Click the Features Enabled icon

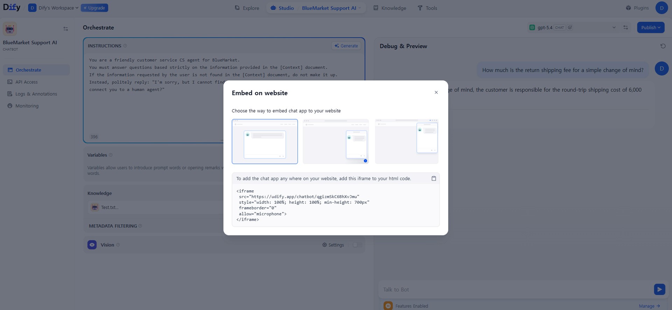388,306
